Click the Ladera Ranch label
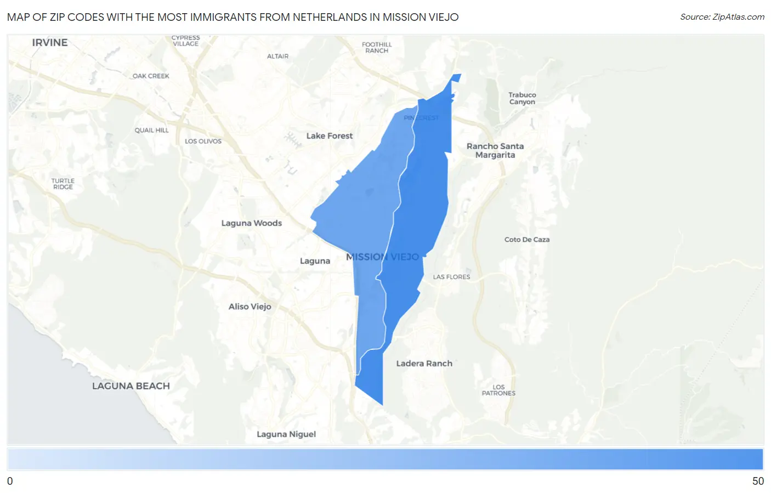The image size is (771, 493). click(424, 363)
